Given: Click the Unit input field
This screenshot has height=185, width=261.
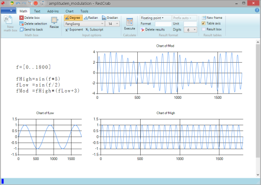Looking at the screenshot, I should (x=190, y=24).
